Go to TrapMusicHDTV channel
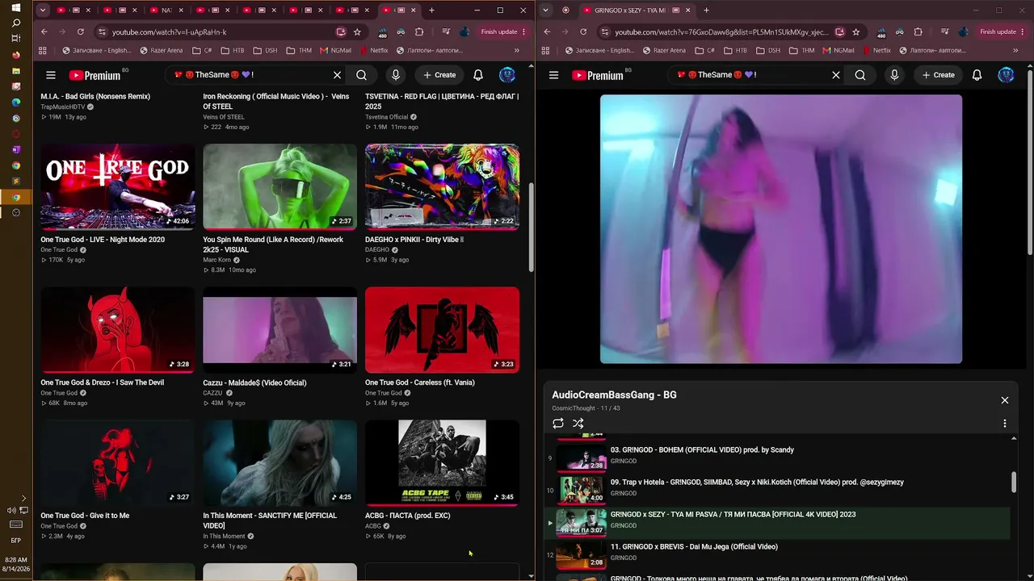 63,107
